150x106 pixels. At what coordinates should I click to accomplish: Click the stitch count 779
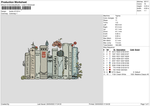[114, 68]
